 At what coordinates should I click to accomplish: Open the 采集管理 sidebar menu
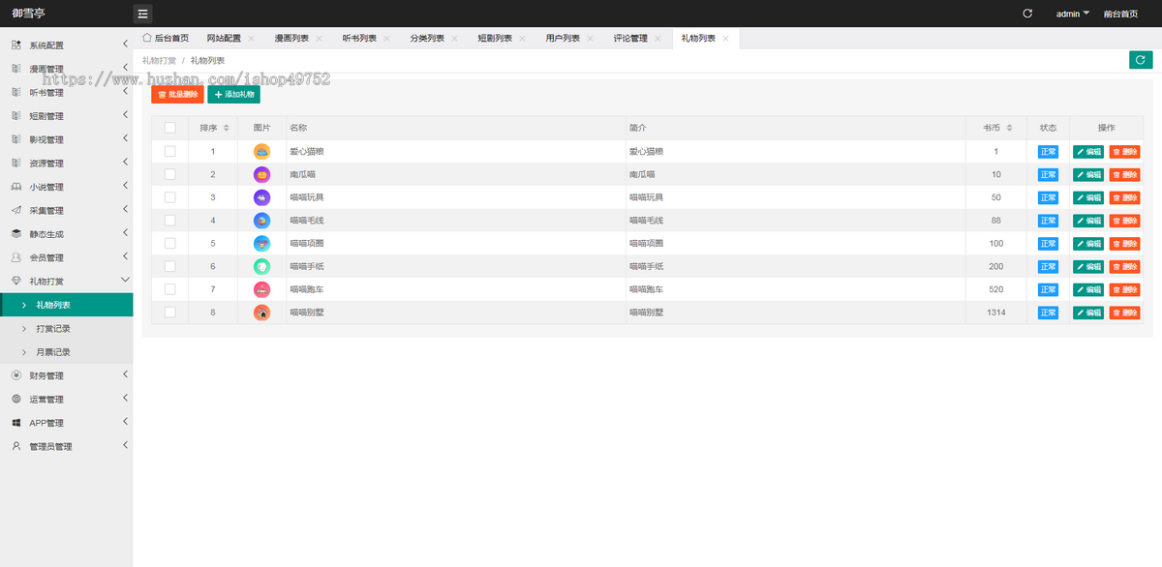pos(66,211)
